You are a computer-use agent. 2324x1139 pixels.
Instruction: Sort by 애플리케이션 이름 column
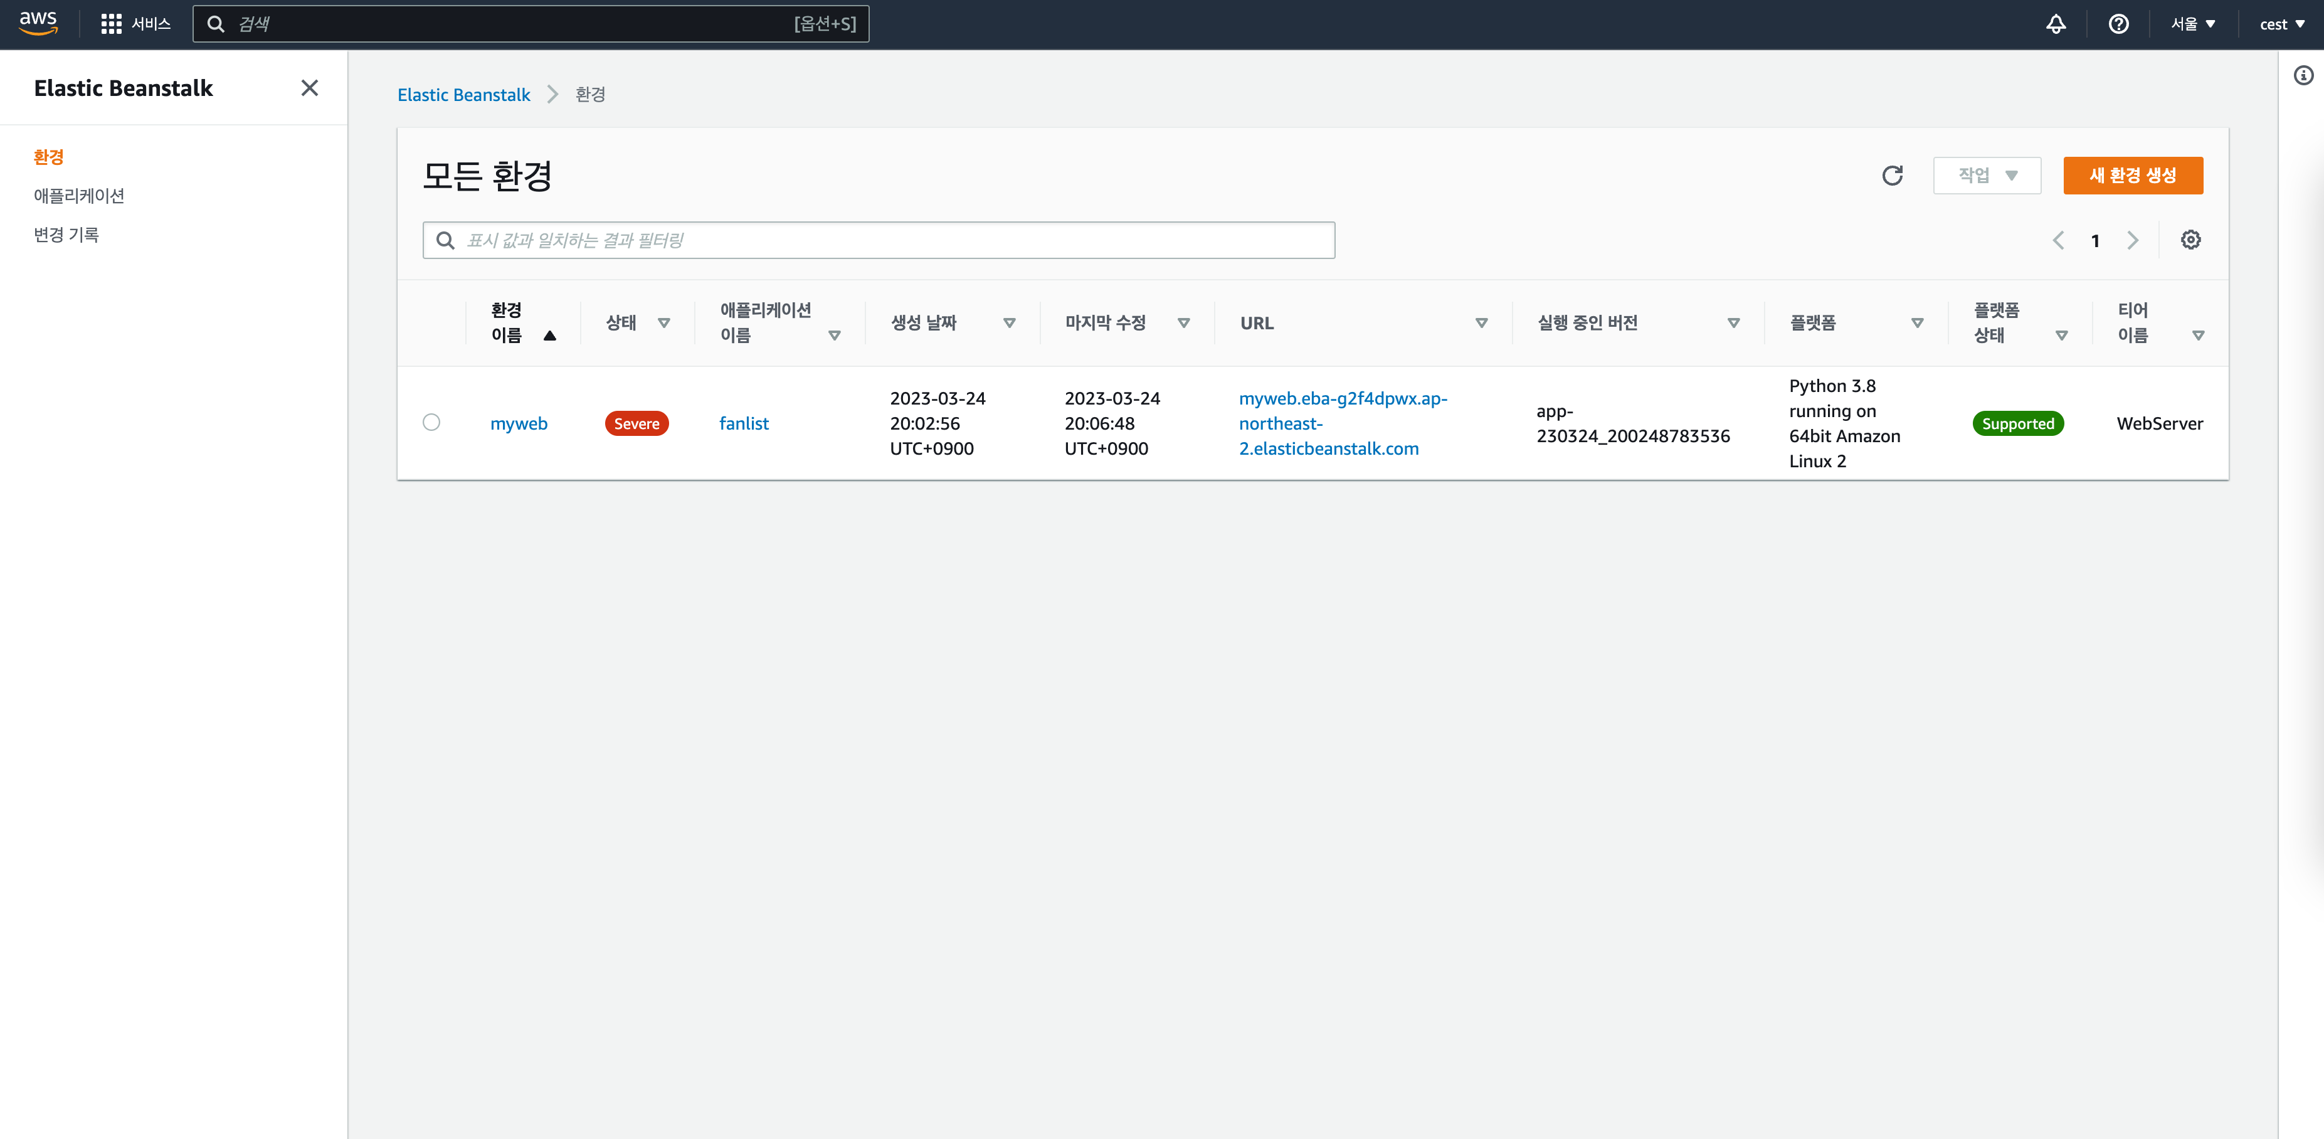coord(835,336)
